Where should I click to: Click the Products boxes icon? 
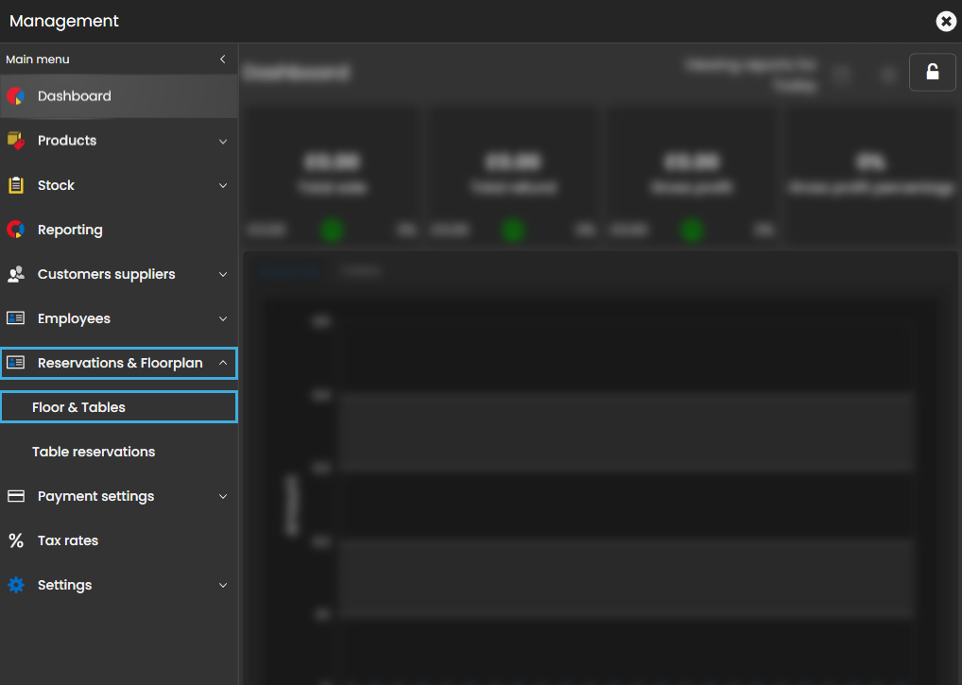(15, 141)
